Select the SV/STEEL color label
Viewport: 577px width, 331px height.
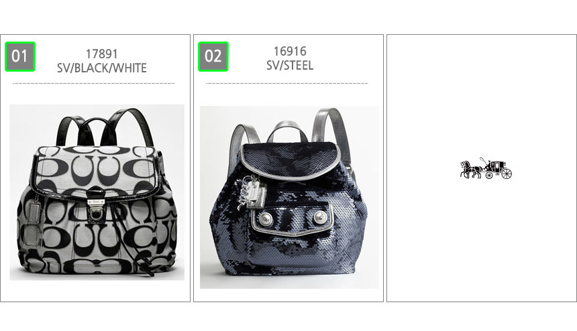(290, 66)
